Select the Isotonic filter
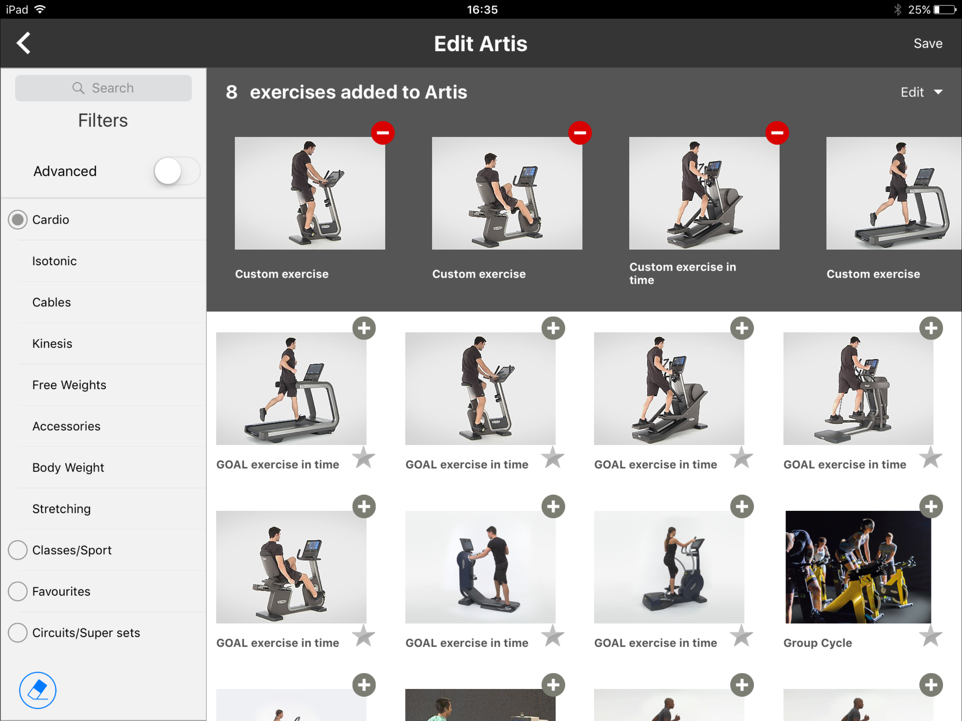This screenshot has width=962, height=721. pos(54,261)
